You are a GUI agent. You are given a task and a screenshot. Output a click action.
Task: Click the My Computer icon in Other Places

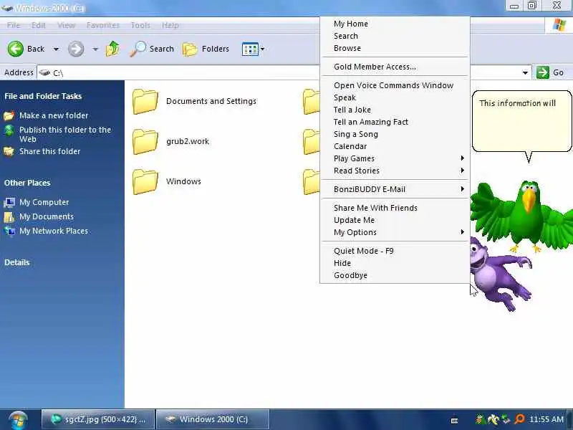9,202
